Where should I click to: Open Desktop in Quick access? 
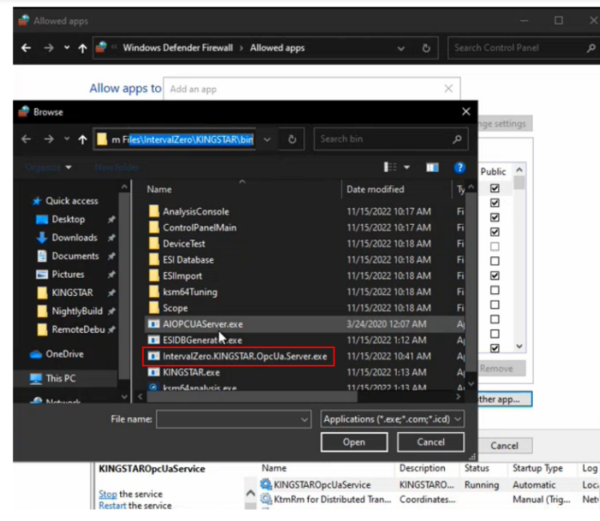coord(68,219)
